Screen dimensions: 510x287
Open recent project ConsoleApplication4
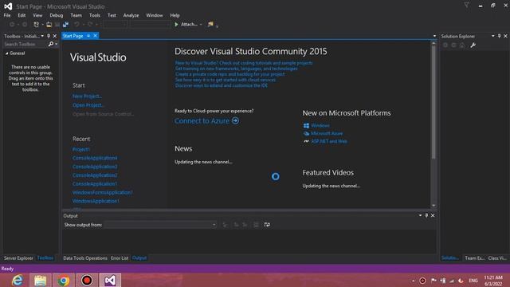95,158
